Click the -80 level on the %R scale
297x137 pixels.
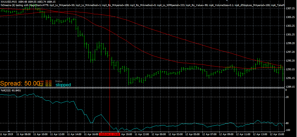pos(287,123)
